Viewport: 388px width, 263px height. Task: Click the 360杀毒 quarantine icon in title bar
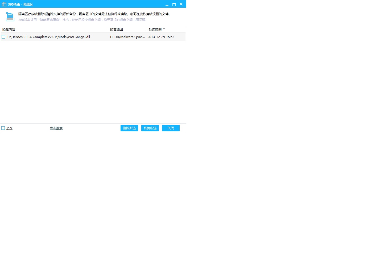(4, 4)
